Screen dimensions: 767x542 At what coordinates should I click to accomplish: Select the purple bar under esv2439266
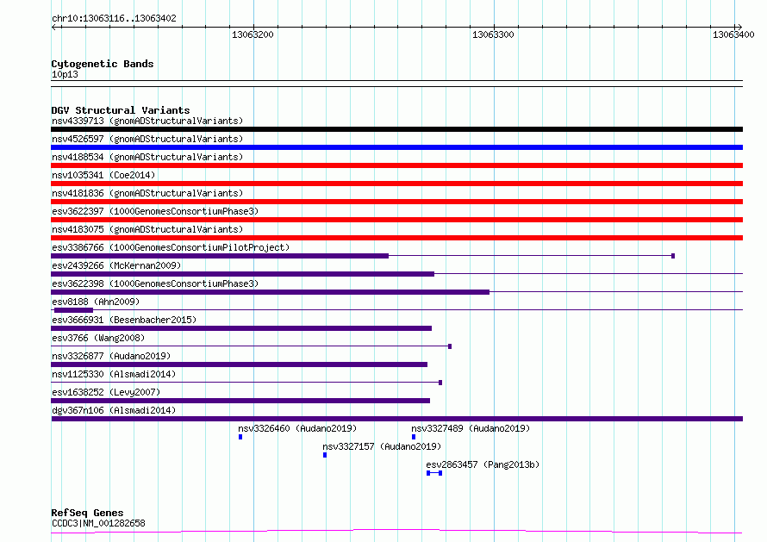point(243,274)
